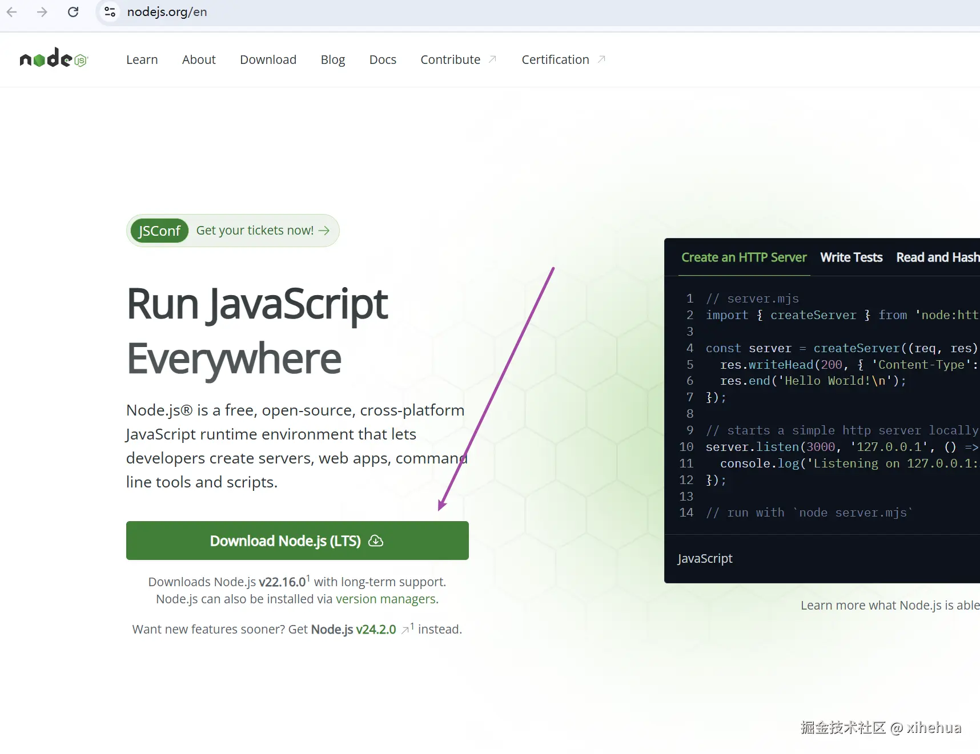Click the browser forward arrow
Image resolution: width=980 pixels, height=754 pixels.
42,12
